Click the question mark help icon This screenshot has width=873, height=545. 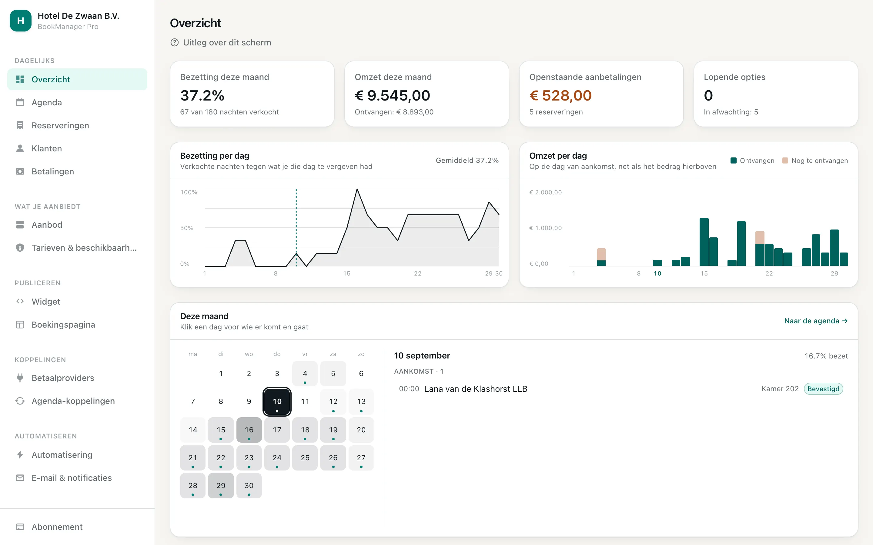point(175,42)
